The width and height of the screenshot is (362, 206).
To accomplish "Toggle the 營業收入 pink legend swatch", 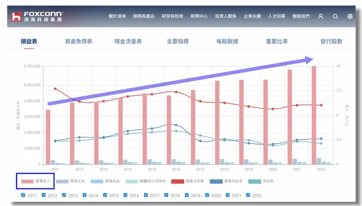I will point(27,182).
